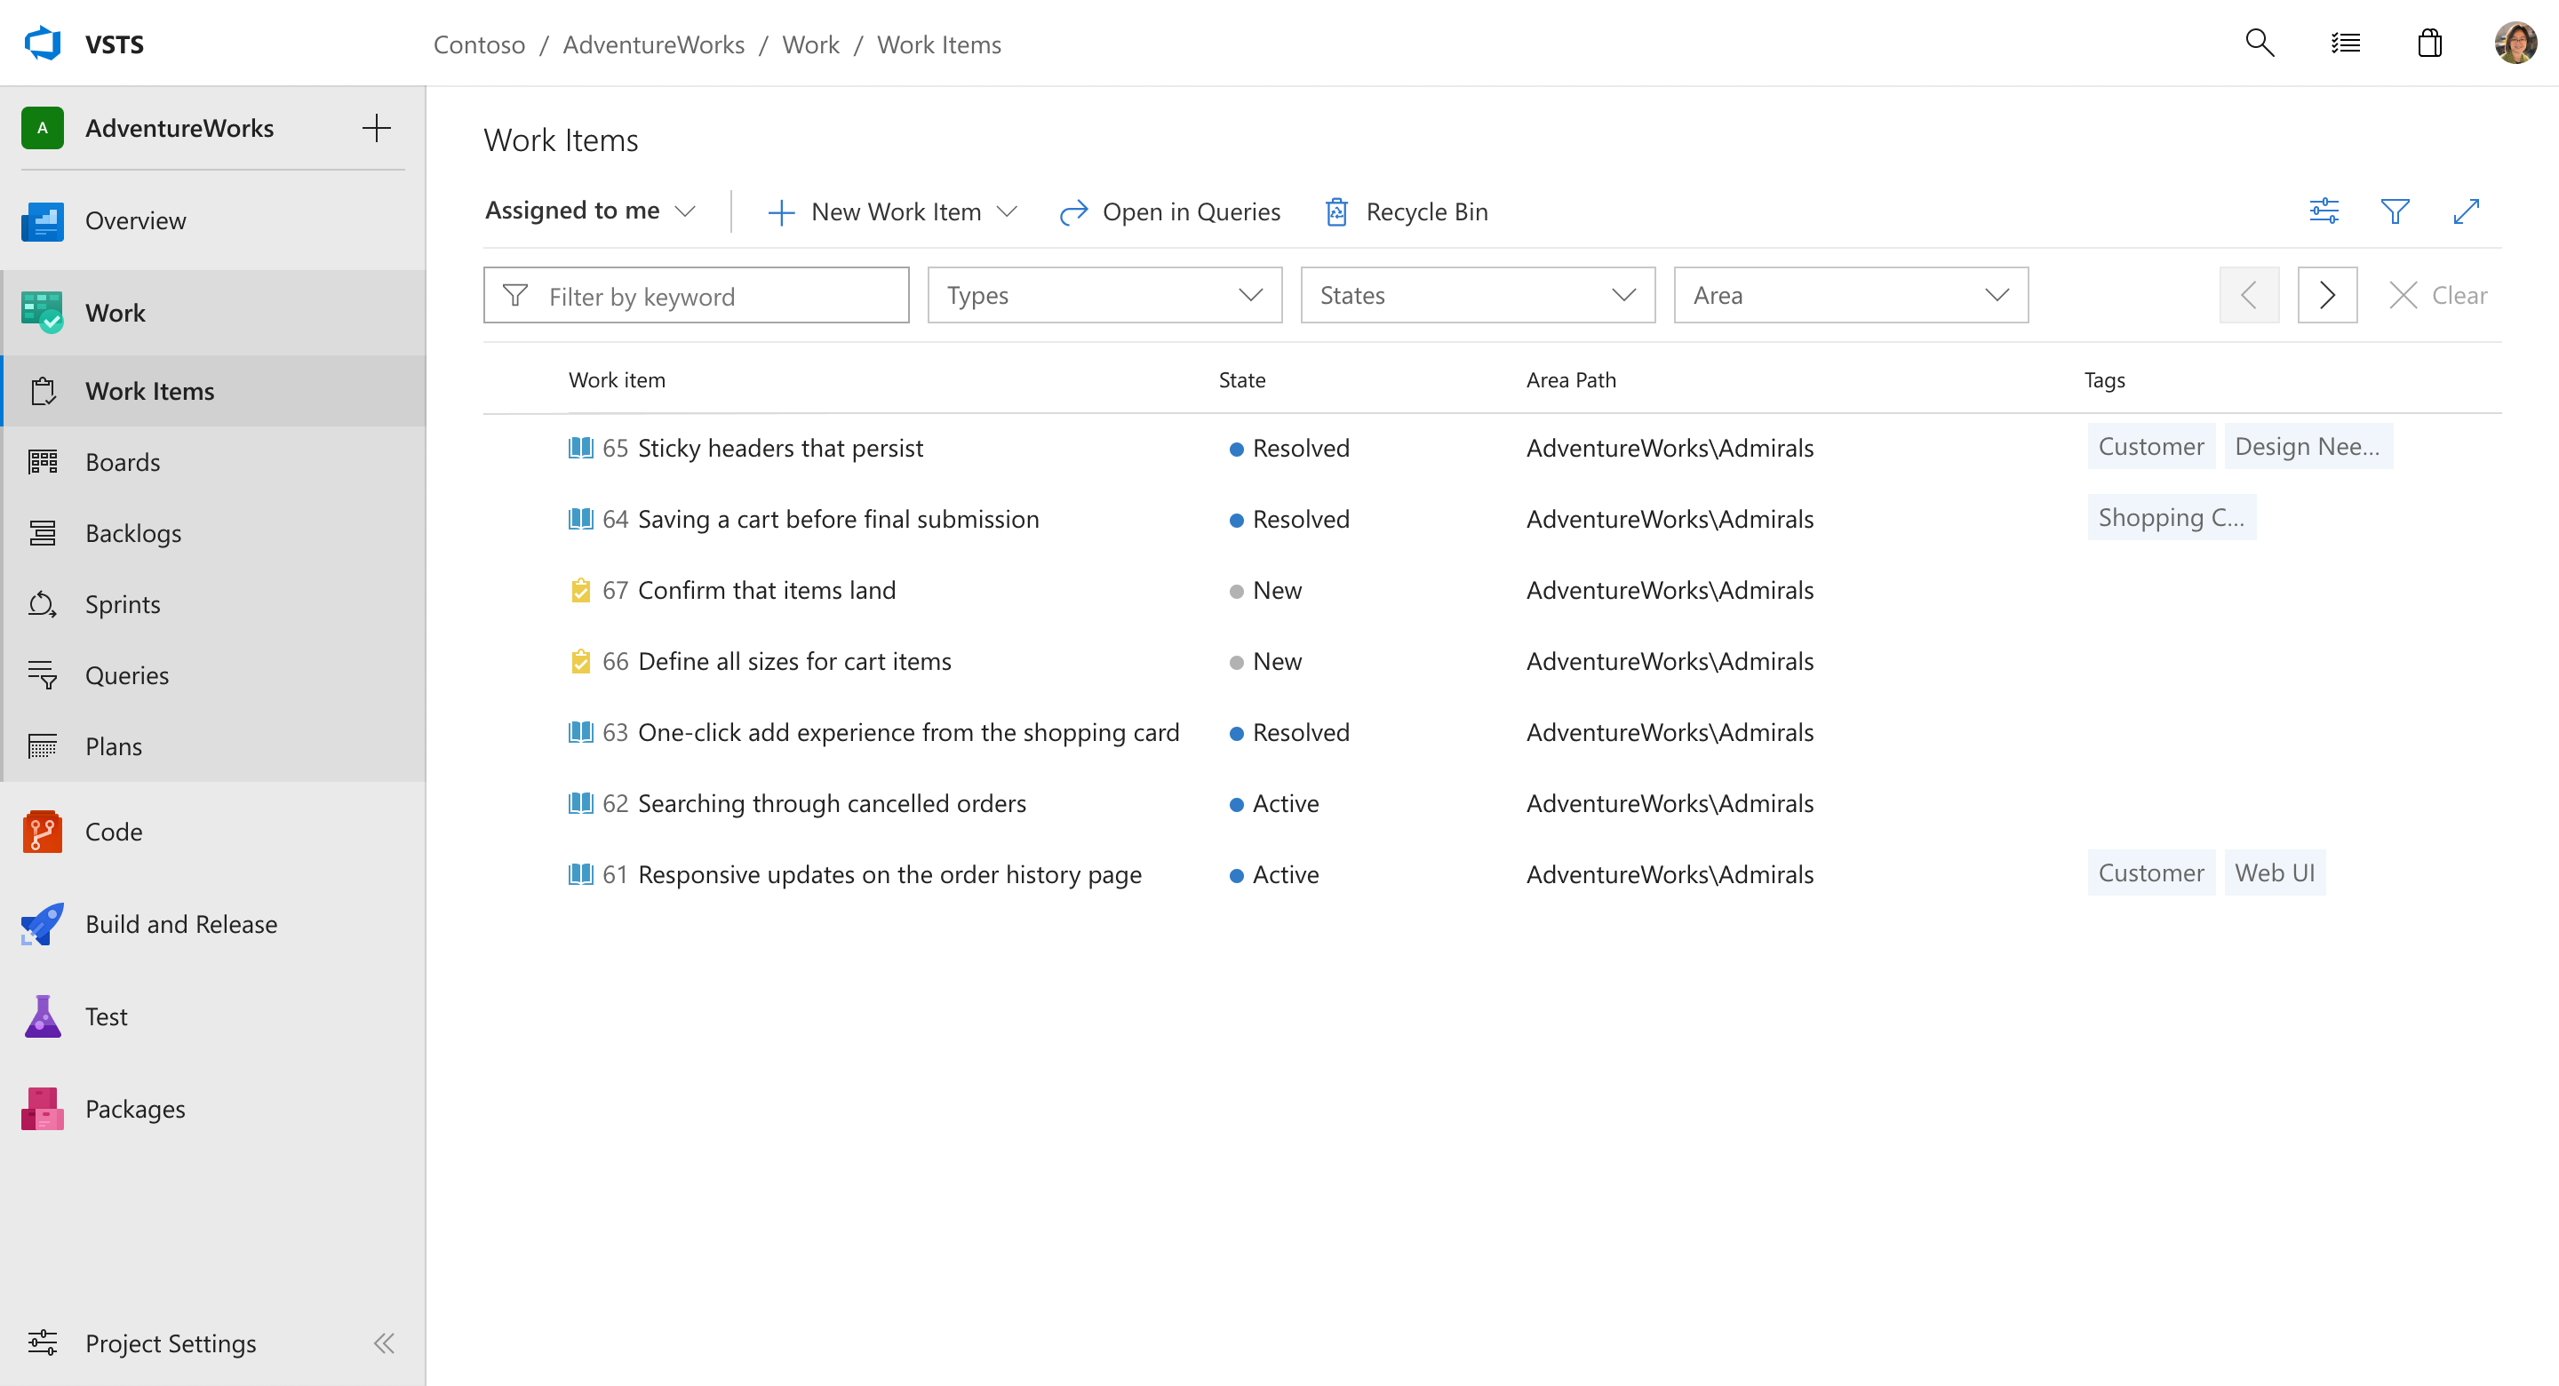Open Build and Release section

[182, 923]
